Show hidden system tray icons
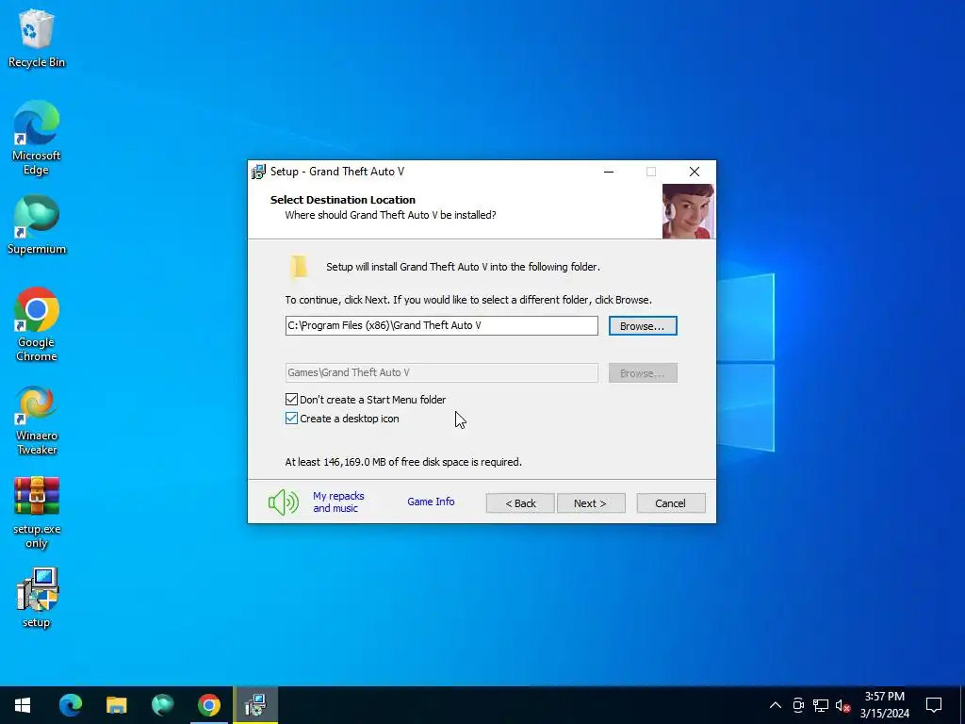This screenshot has height=724, width=965. 776,705
